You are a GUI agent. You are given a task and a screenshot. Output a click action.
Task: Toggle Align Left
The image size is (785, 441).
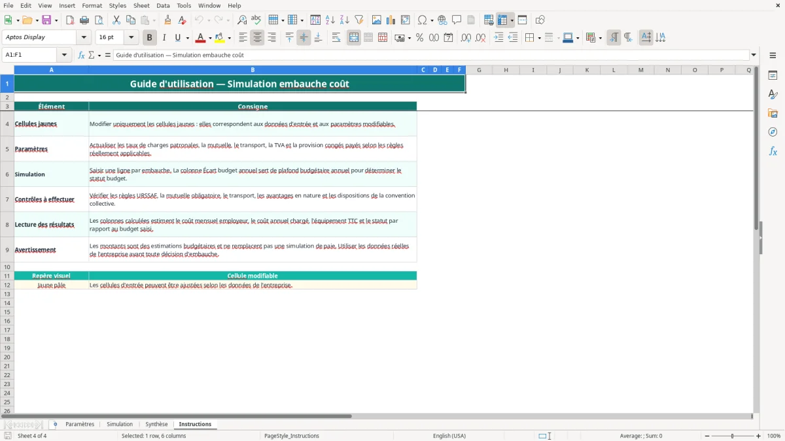[243, 38]
